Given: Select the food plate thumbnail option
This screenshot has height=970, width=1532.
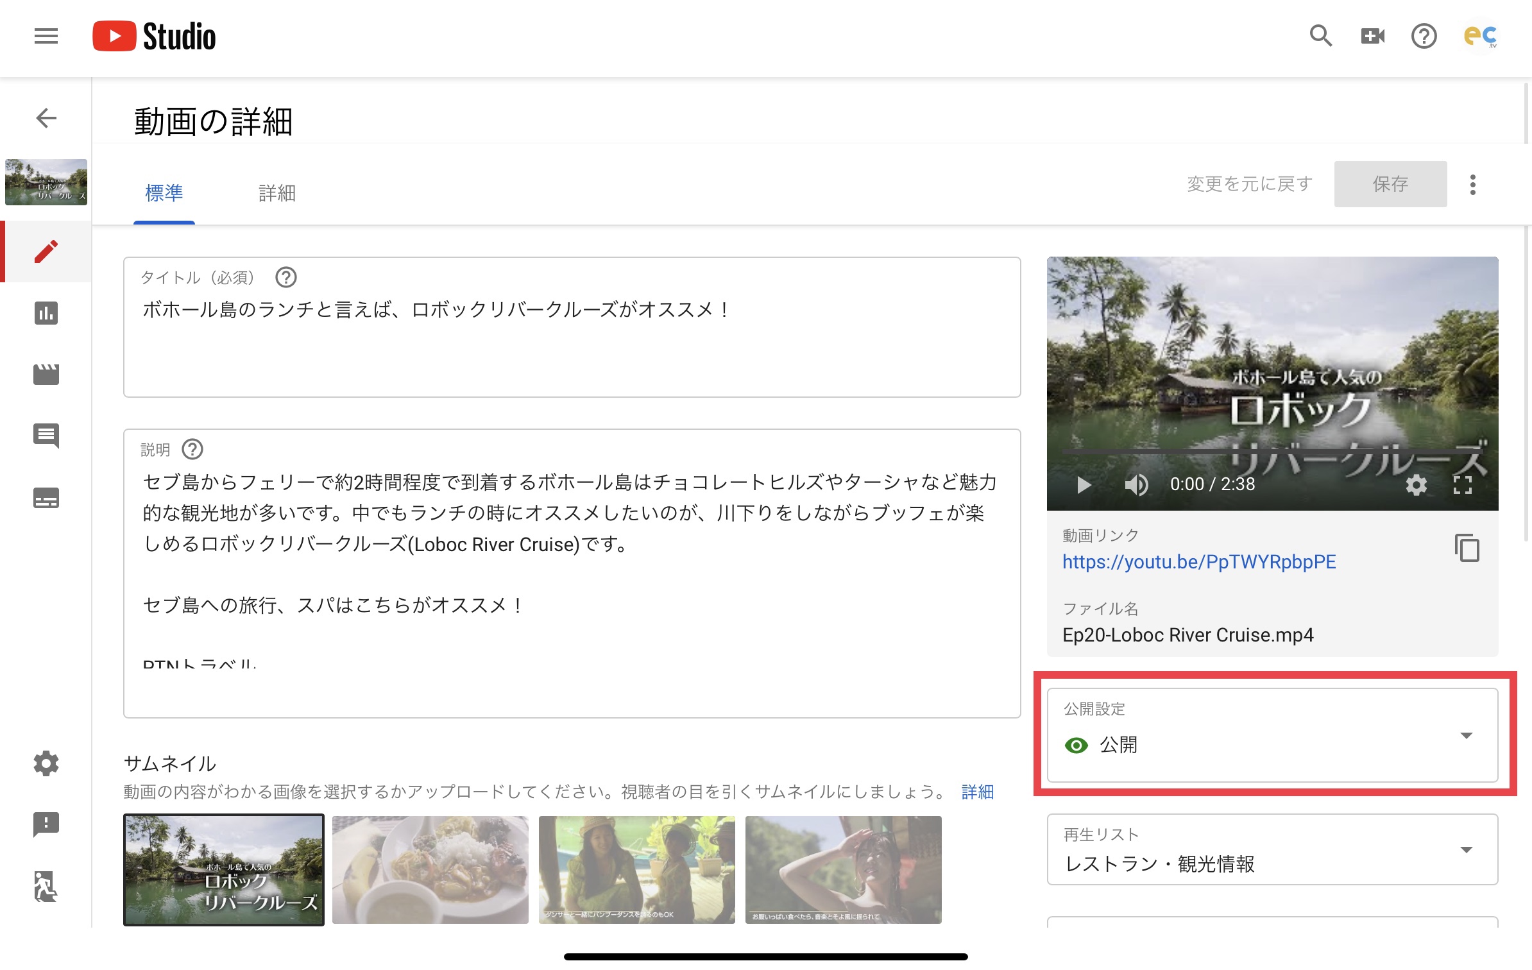Looking at the screenshot, I should coord(430,869).
